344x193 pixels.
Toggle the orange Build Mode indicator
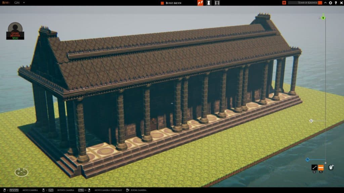(162, 3)
